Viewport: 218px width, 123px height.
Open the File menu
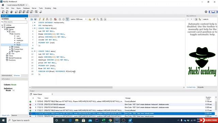[2, 8]
